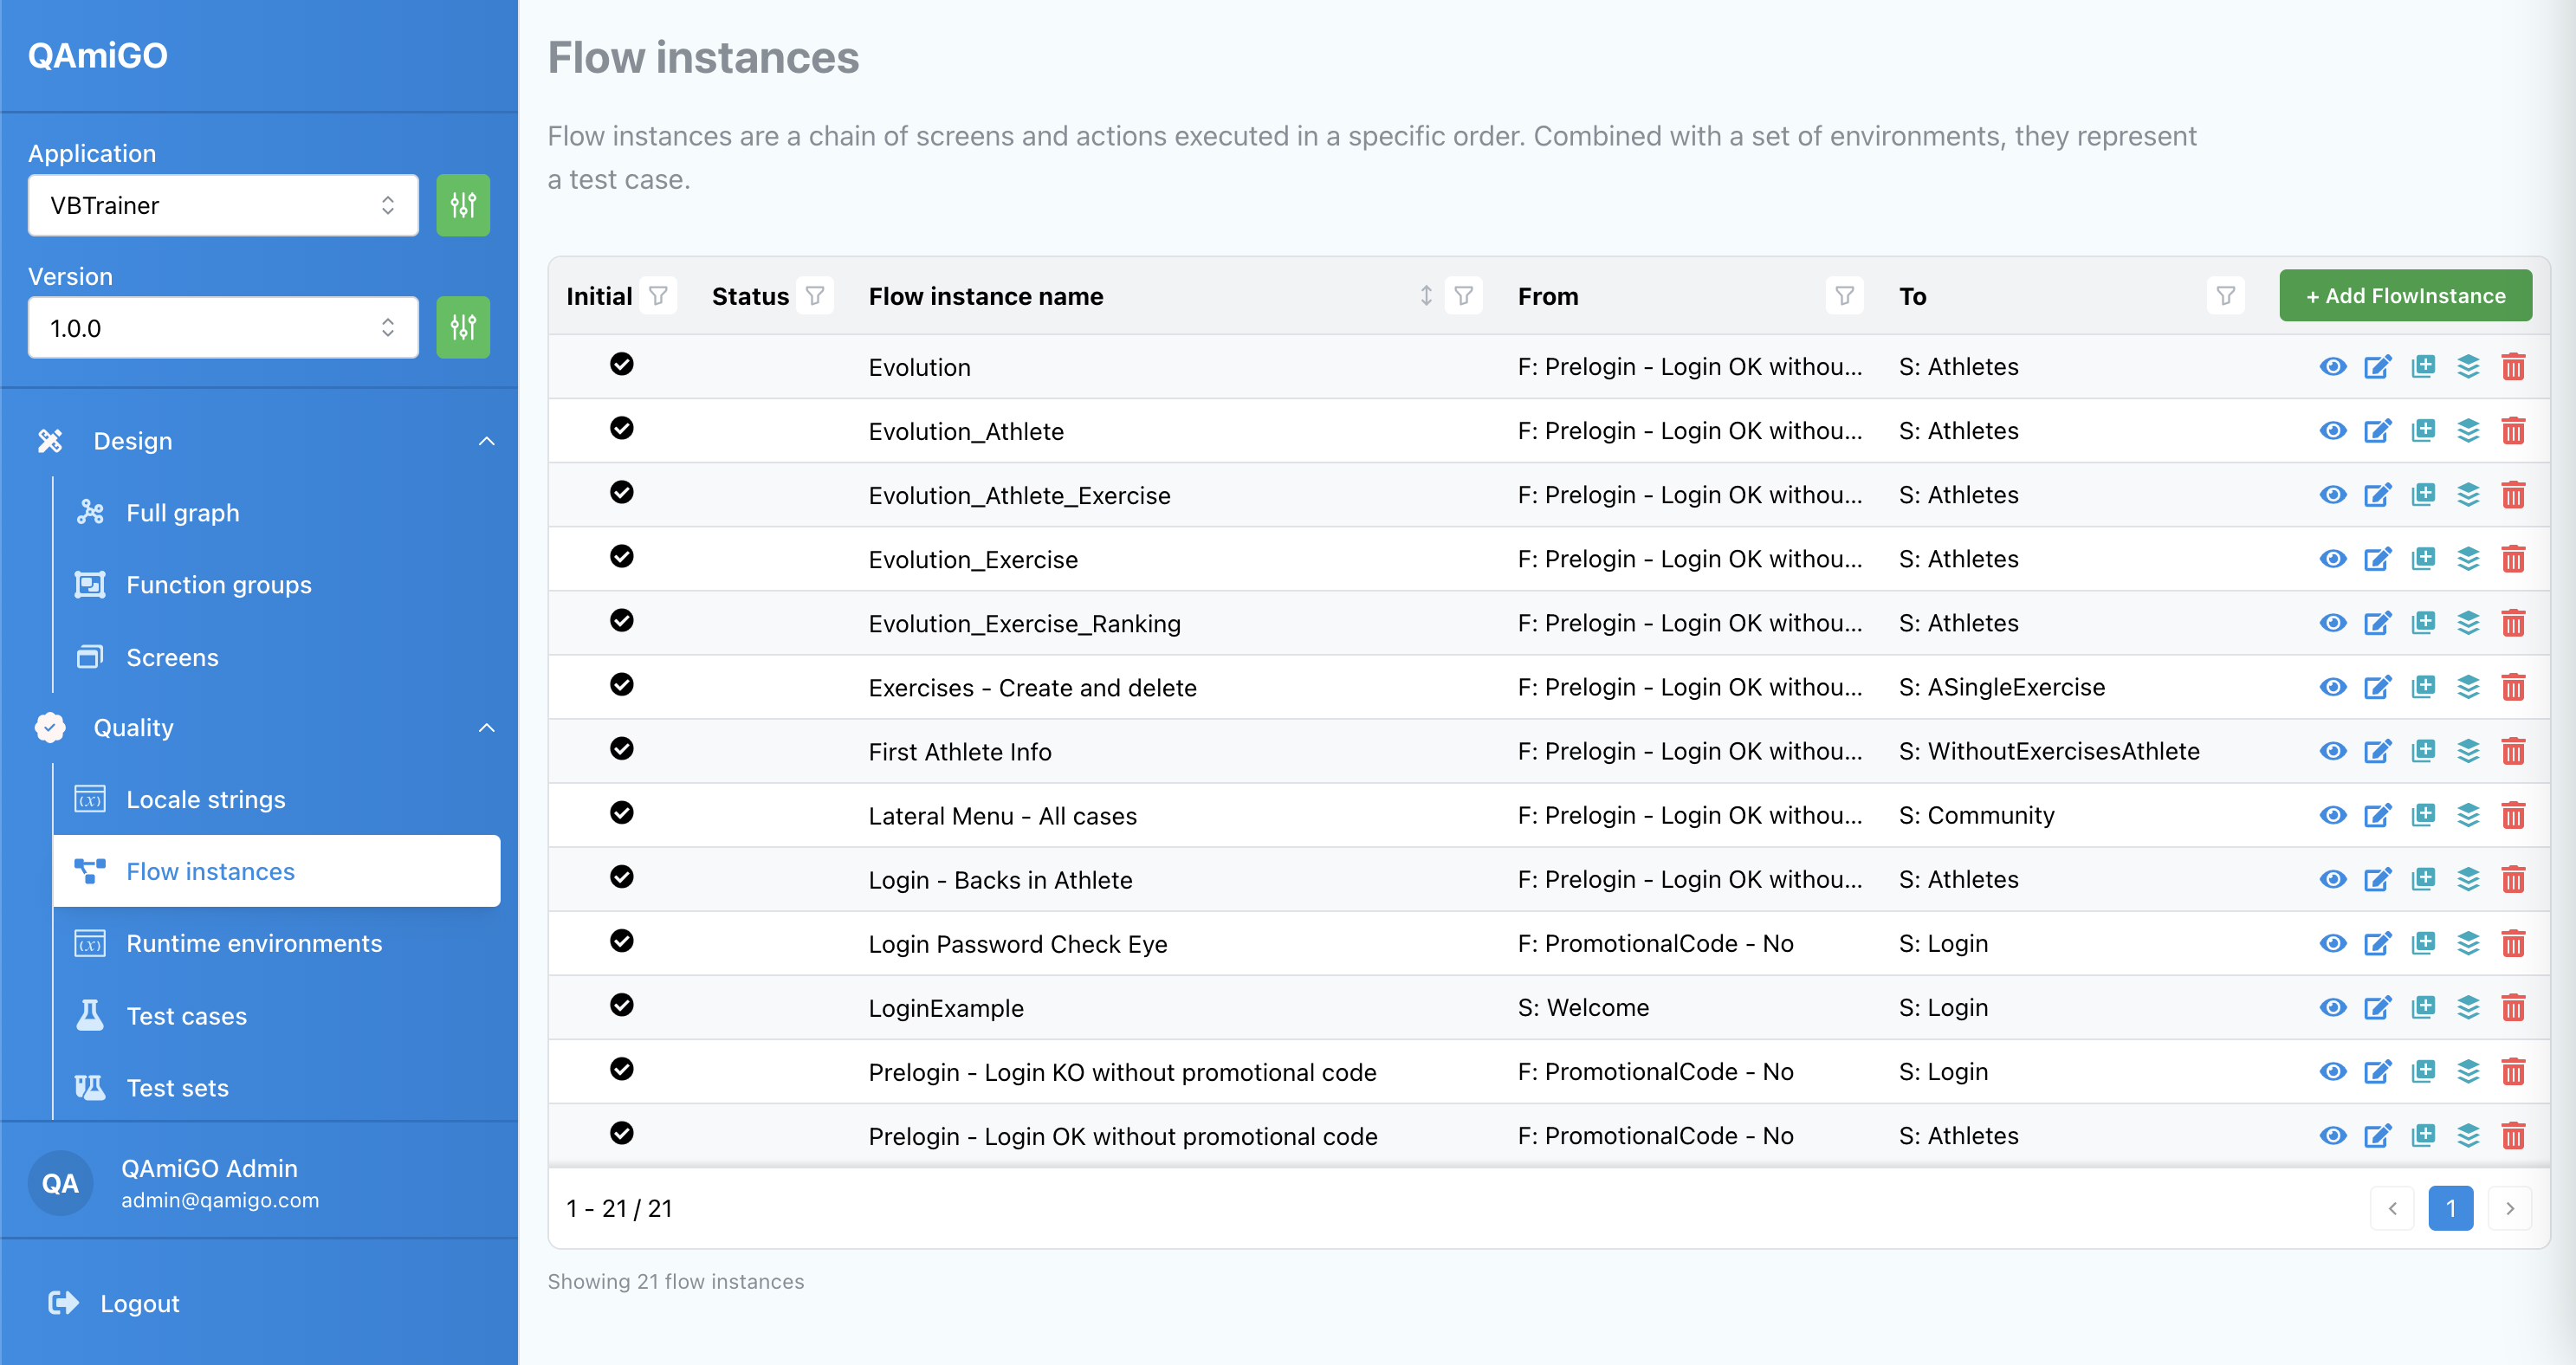Click S: ASingleExercise destination cell
The height and width of the screenshot is (1365, 2576).
pyautogui.click(x=2002, y=687)
